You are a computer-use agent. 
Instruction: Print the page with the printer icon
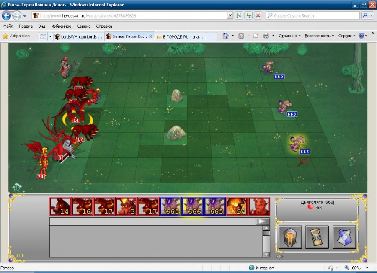point(266,36)
